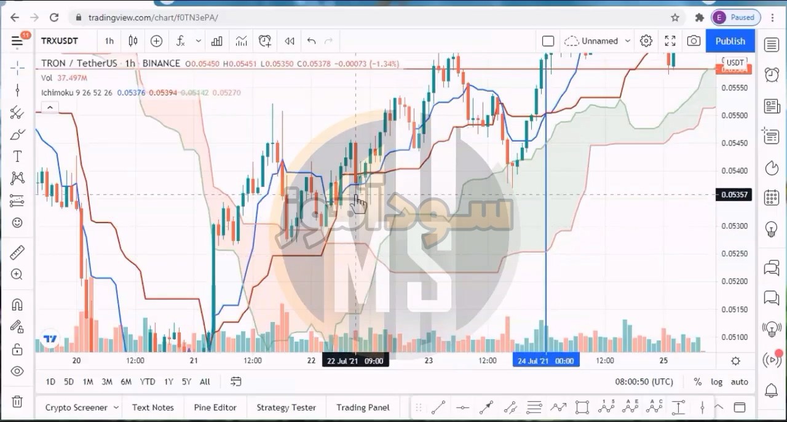
Task: Click the TRXUSDT symbol search field
Action: tap(60, 41)
